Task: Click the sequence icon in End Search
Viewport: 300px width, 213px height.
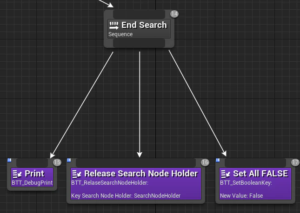Action: click(x=114, y=26)
